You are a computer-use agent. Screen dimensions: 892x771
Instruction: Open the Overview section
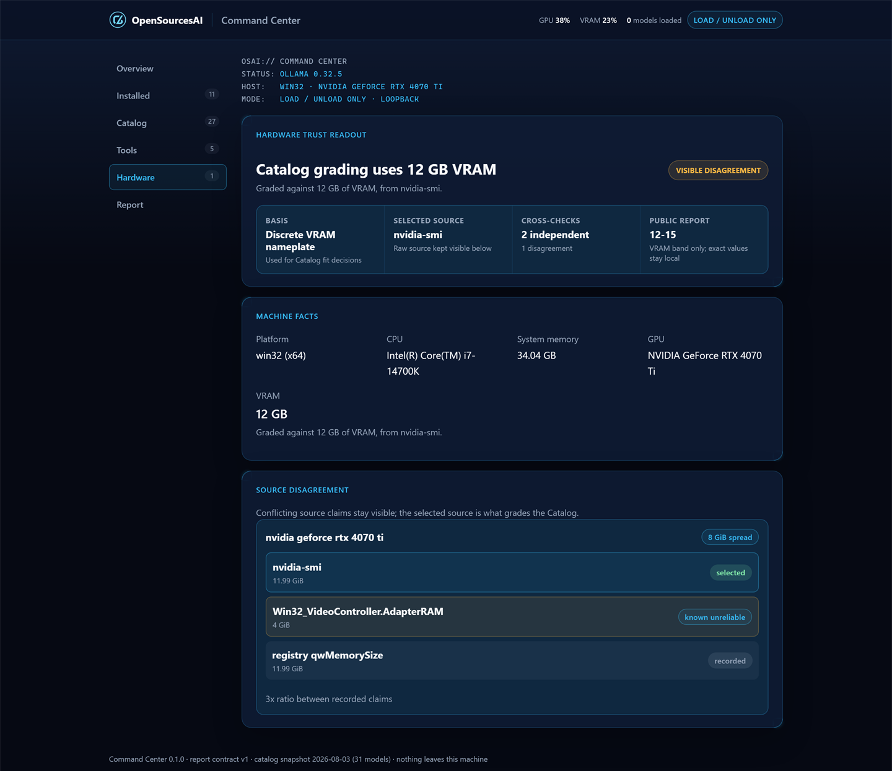(x=167, y=69)
